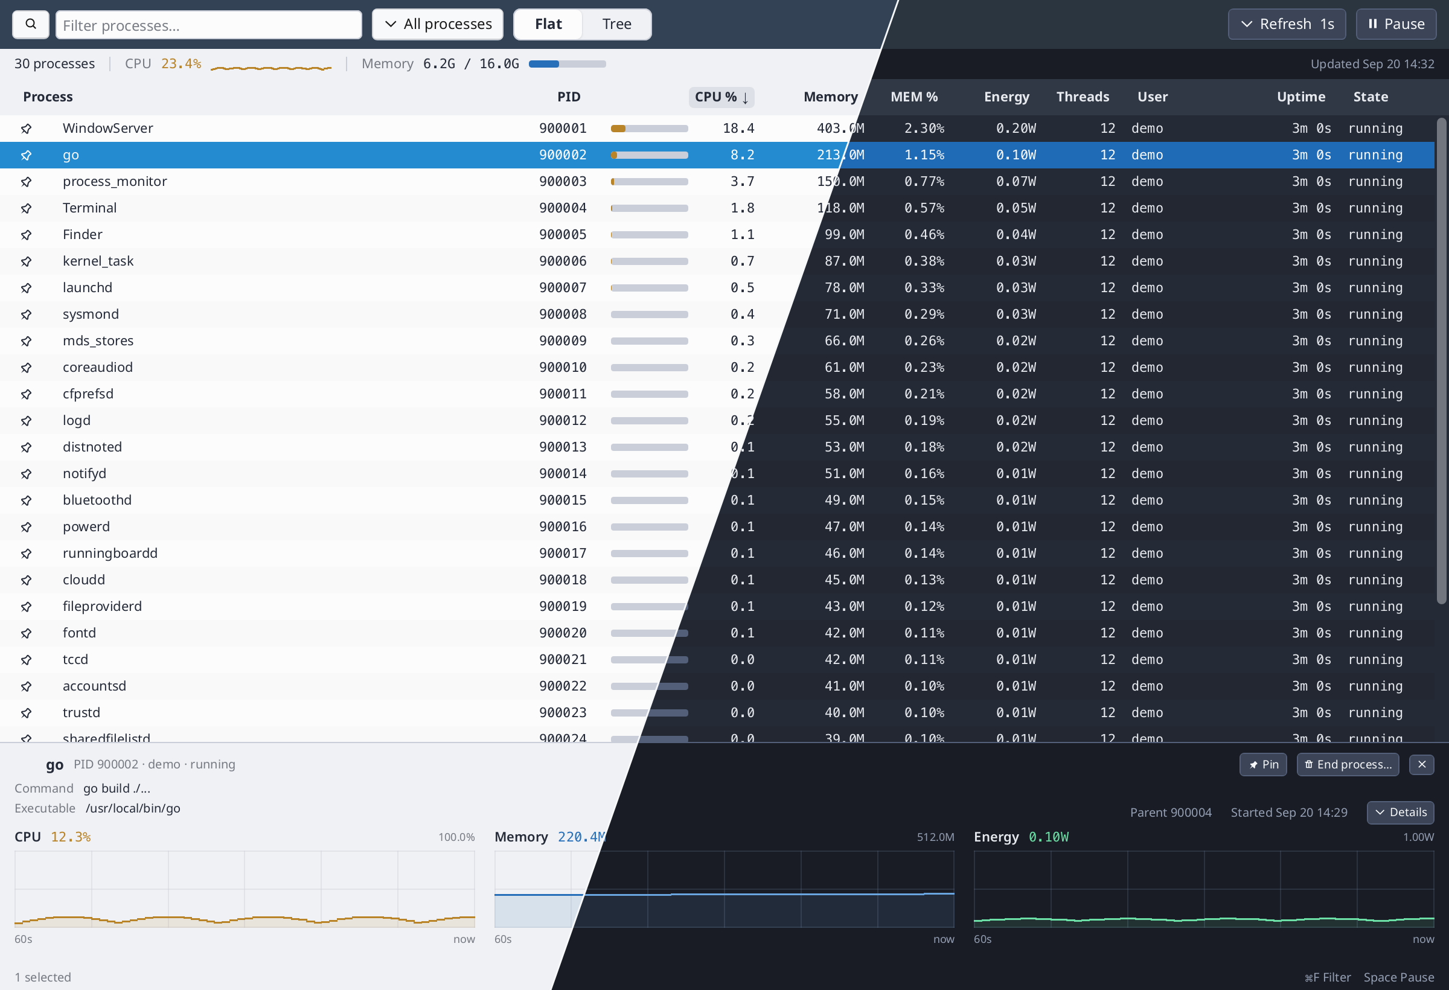Click the memory usage progress bar

click(568, 63)
